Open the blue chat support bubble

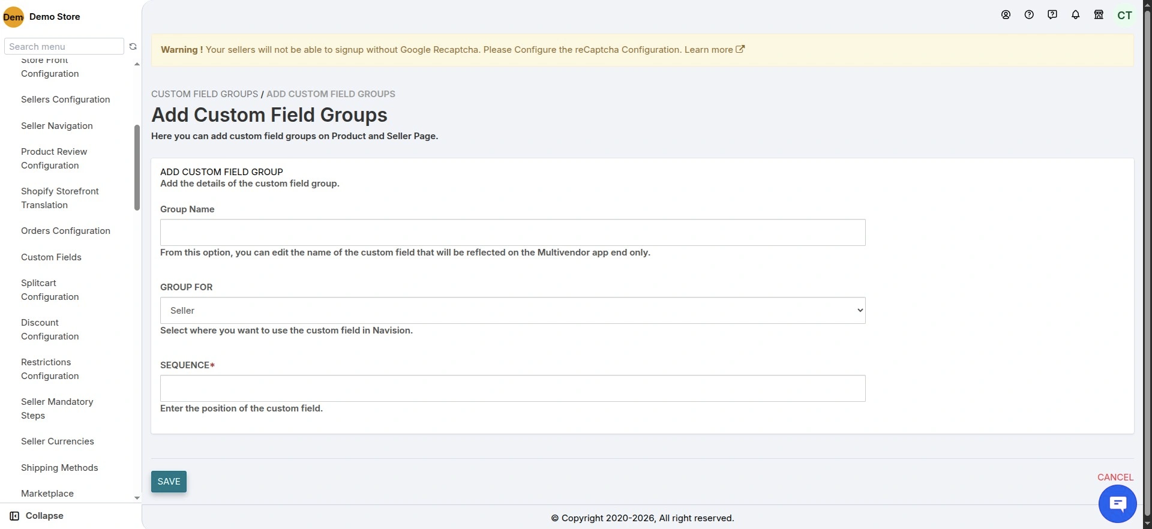click(x=1117, y=504)
